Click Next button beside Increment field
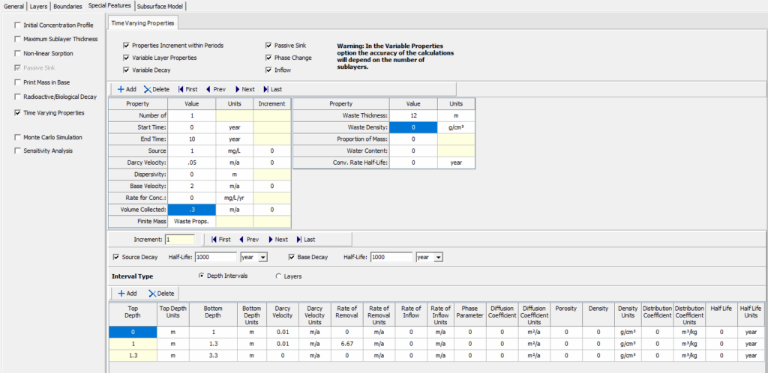The width and height of the screenshot is (768, 373). point(277,240)
